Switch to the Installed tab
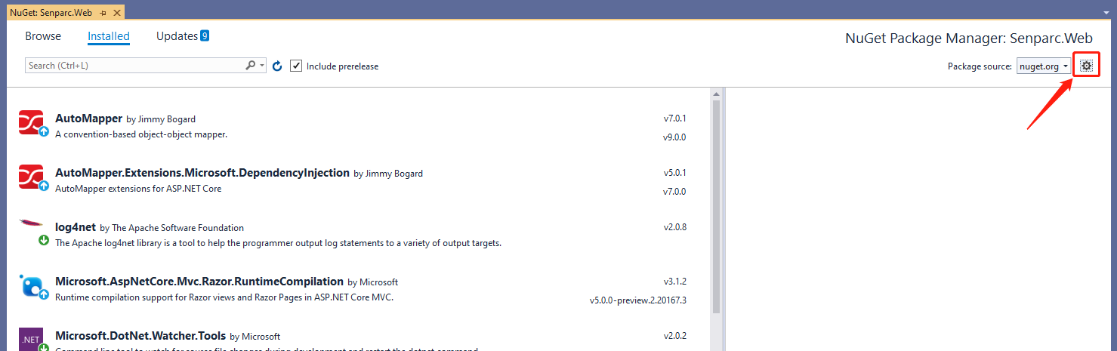 [109, 36]
